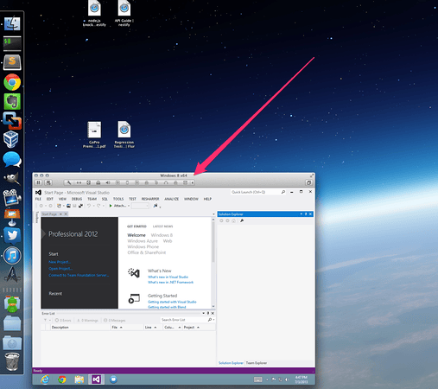Select the Windows Azure topic

click(143, 241)
